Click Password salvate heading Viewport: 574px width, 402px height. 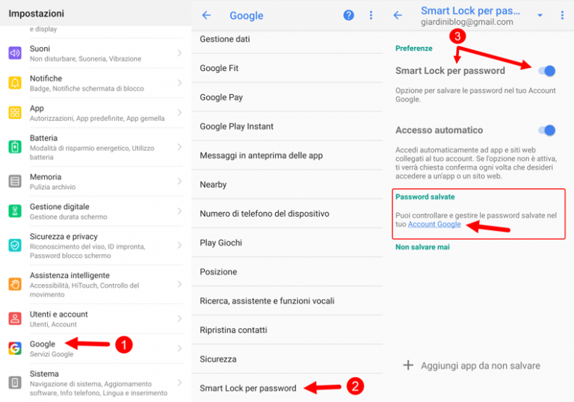point(425,197)
